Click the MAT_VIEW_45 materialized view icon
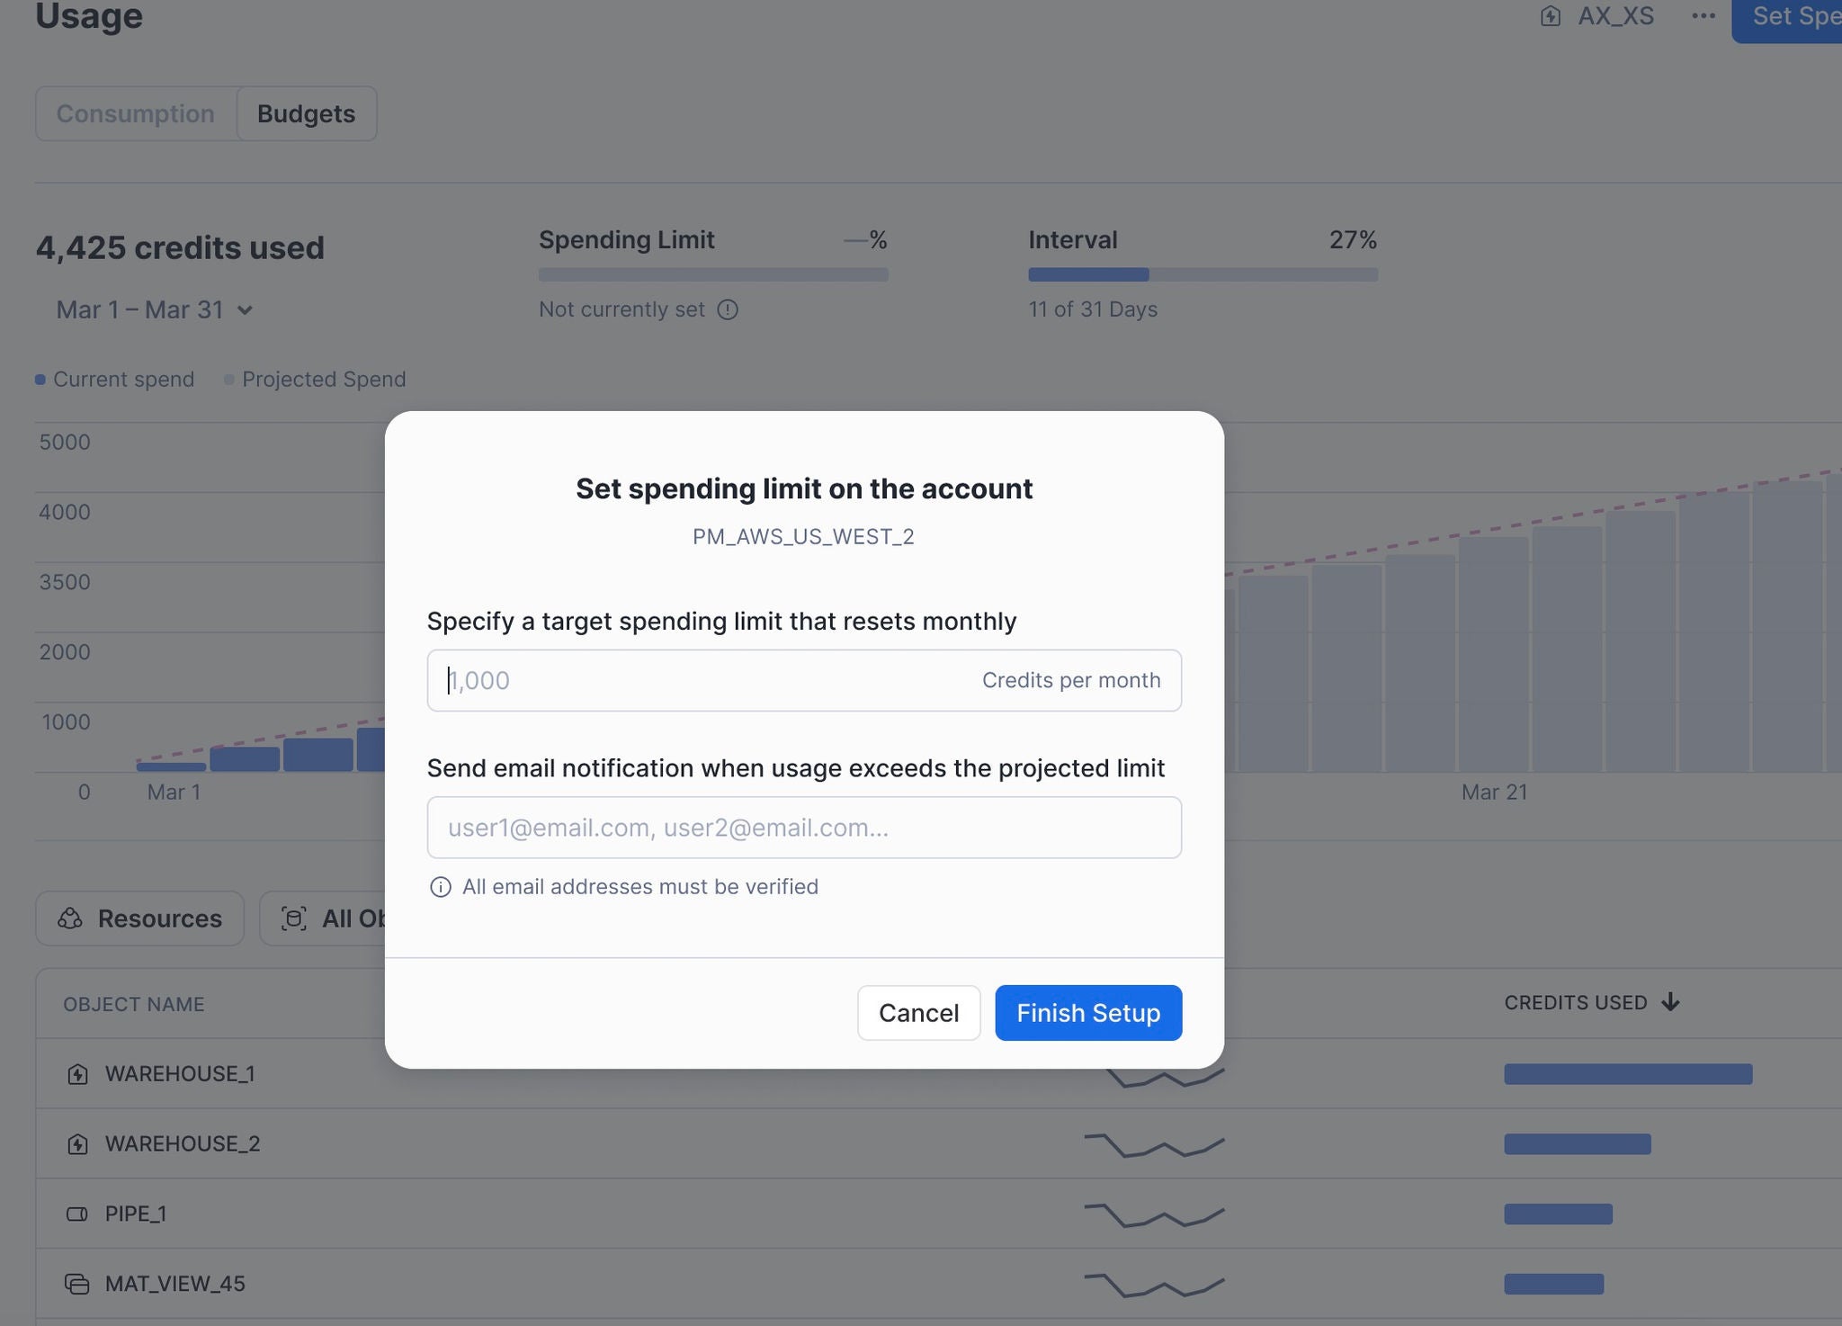The image size is (1842, 1326). coord(77,1284)
